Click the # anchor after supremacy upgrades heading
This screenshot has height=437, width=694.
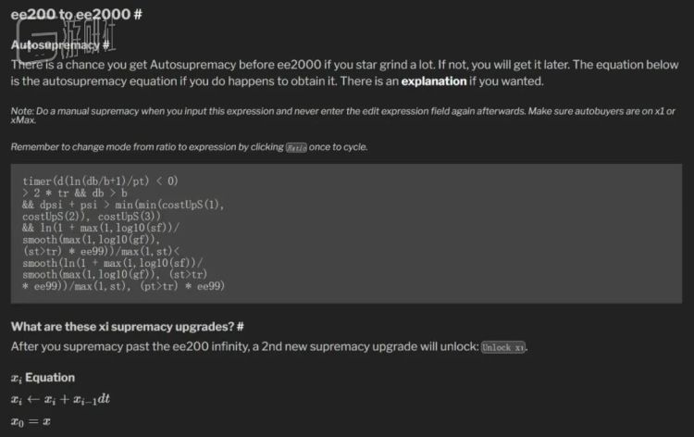240,326
